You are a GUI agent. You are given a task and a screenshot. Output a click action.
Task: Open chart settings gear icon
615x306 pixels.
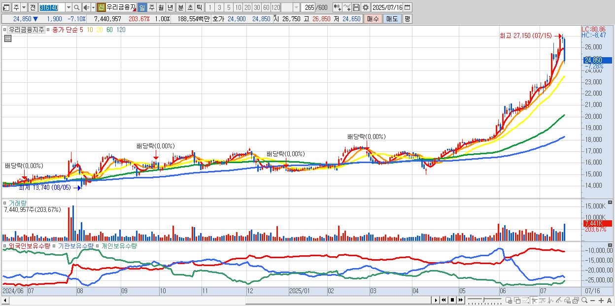365,7
